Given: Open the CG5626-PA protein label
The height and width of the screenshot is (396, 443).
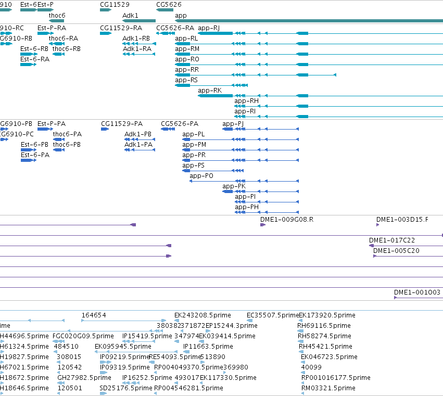Looking at the screenshot, I should [x=180, y=124].
